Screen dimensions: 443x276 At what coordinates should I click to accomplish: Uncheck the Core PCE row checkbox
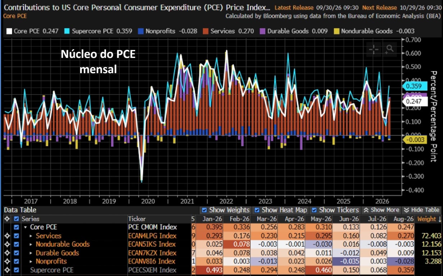[16, 227]
